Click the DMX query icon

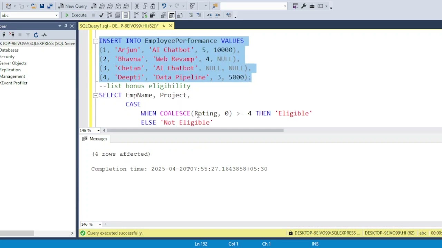coord(110,6)
